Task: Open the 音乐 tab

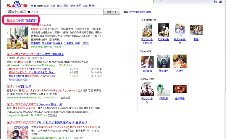Action: 59,6
